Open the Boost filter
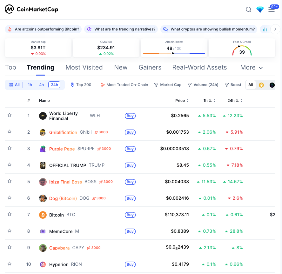The height and width of the screenshot is (274, 282). pyautogui.click(x=233, y=85)
